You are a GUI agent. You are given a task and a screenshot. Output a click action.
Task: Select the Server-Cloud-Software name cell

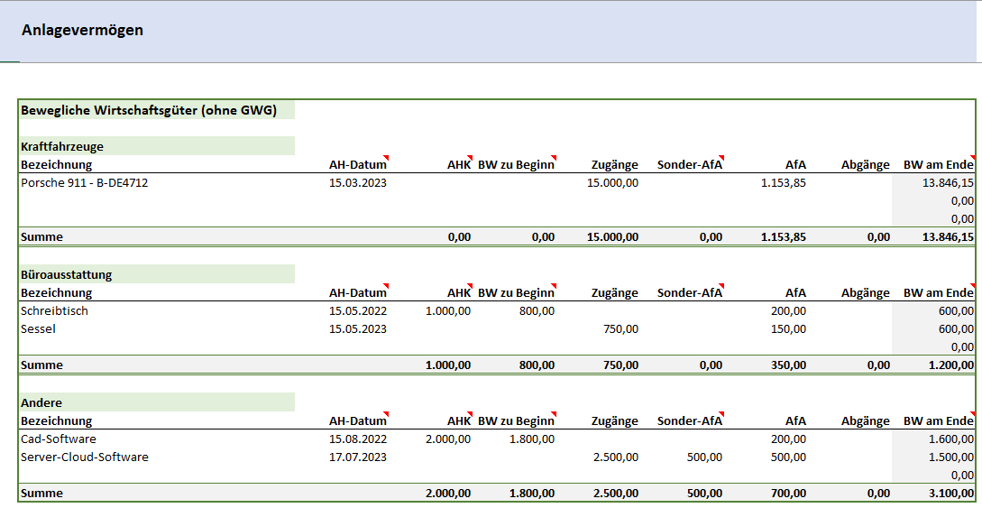[85, 457]
